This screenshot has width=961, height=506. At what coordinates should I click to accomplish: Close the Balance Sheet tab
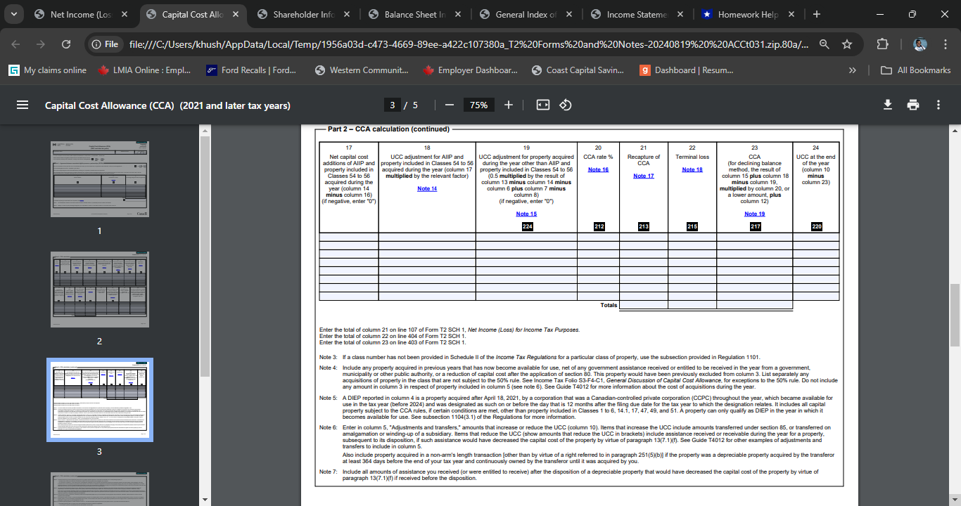[x=458, y=14]
